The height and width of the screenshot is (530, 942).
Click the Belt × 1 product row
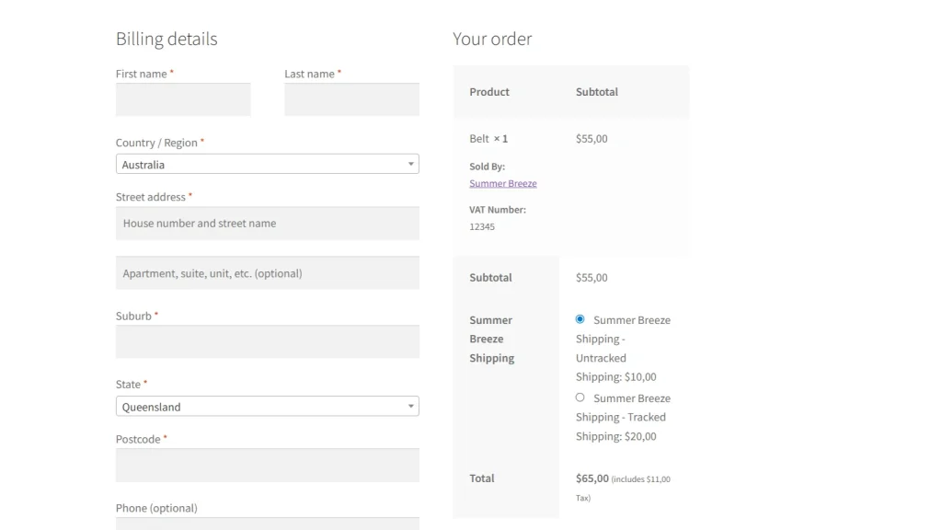488,139
